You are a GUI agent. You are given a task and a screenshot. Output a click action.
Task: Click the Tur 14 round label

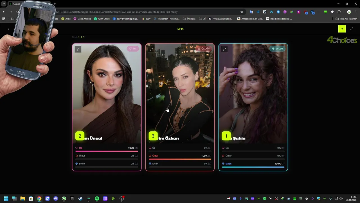(180, 29)
